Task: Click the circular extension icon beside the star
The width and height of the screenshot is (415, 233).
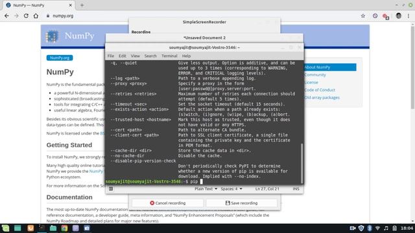Action: tap(375, 16)
